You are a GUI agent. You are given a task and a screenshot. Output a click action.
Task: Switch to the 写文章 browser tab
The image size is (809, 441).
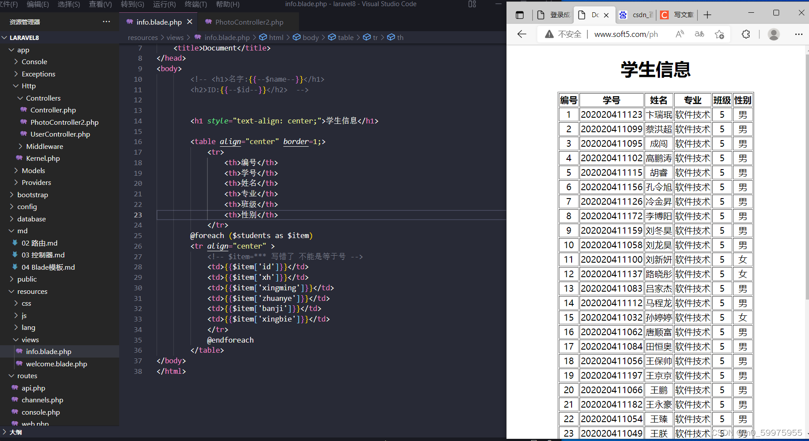(678, 15)
